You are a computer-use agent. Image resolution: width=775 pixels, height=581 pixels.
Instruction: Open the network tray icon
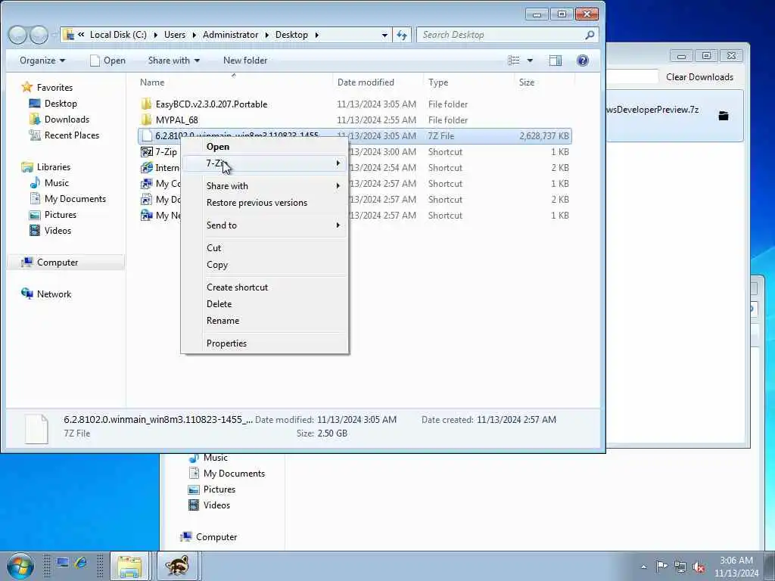[680, 567]
